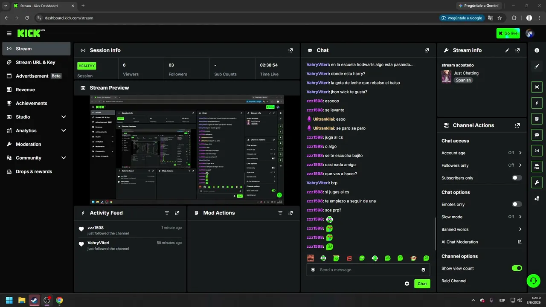Click Pregúntale a Google in the address bar
This screenshot has width=546, height=307.
pos(462,18)
